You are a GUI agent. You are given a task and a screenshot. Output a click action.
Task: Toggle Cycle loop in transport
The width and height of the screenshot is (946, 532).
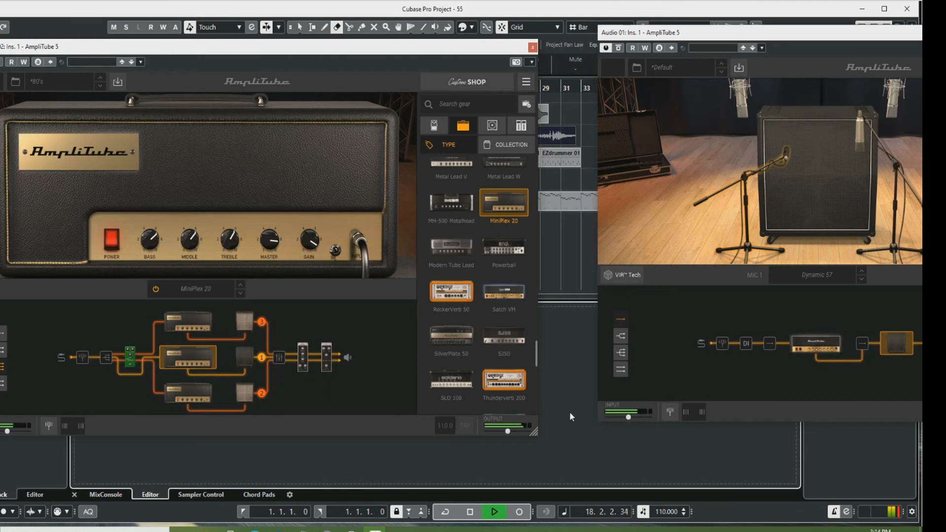coord(445,512)
